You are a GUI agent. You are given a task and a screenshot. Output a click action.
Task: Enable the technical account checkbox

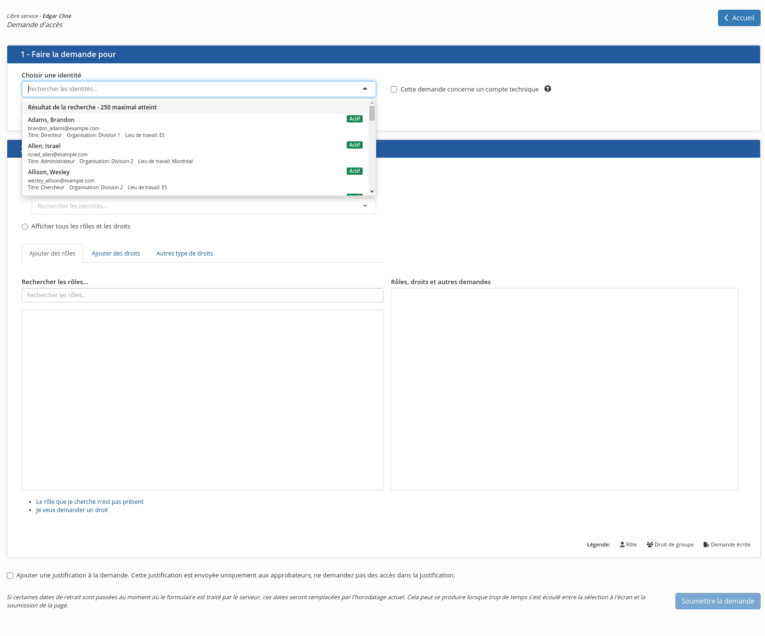click(394, 90)
